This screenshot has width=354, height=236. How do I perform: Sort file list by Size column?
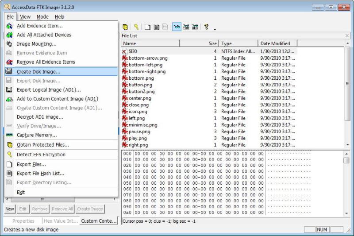(x=199, y=43)
